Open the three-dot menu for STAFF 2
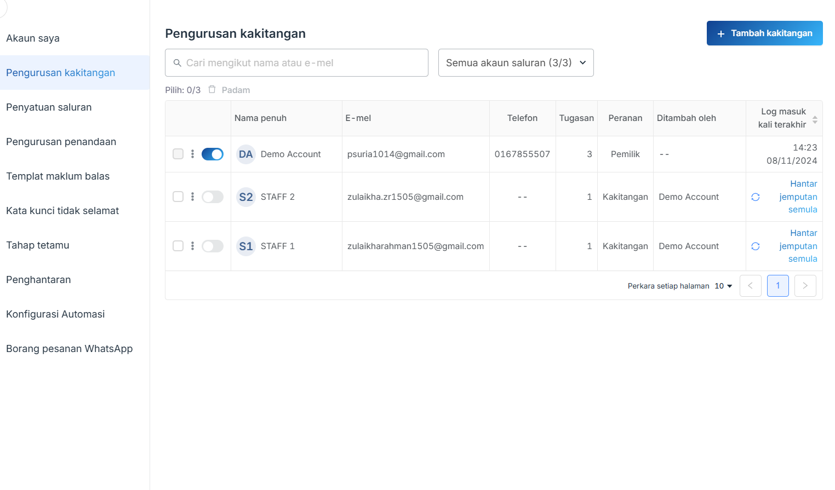The image size is (835, 490). pos(192,197)
